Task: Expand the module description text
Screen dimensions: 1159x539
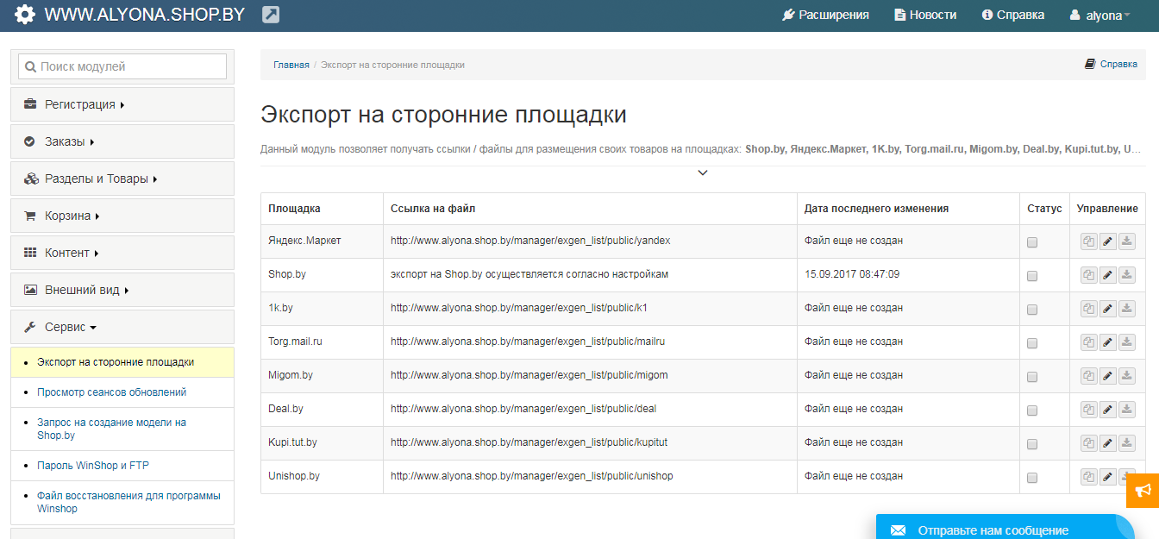Action: coord(703,172)
